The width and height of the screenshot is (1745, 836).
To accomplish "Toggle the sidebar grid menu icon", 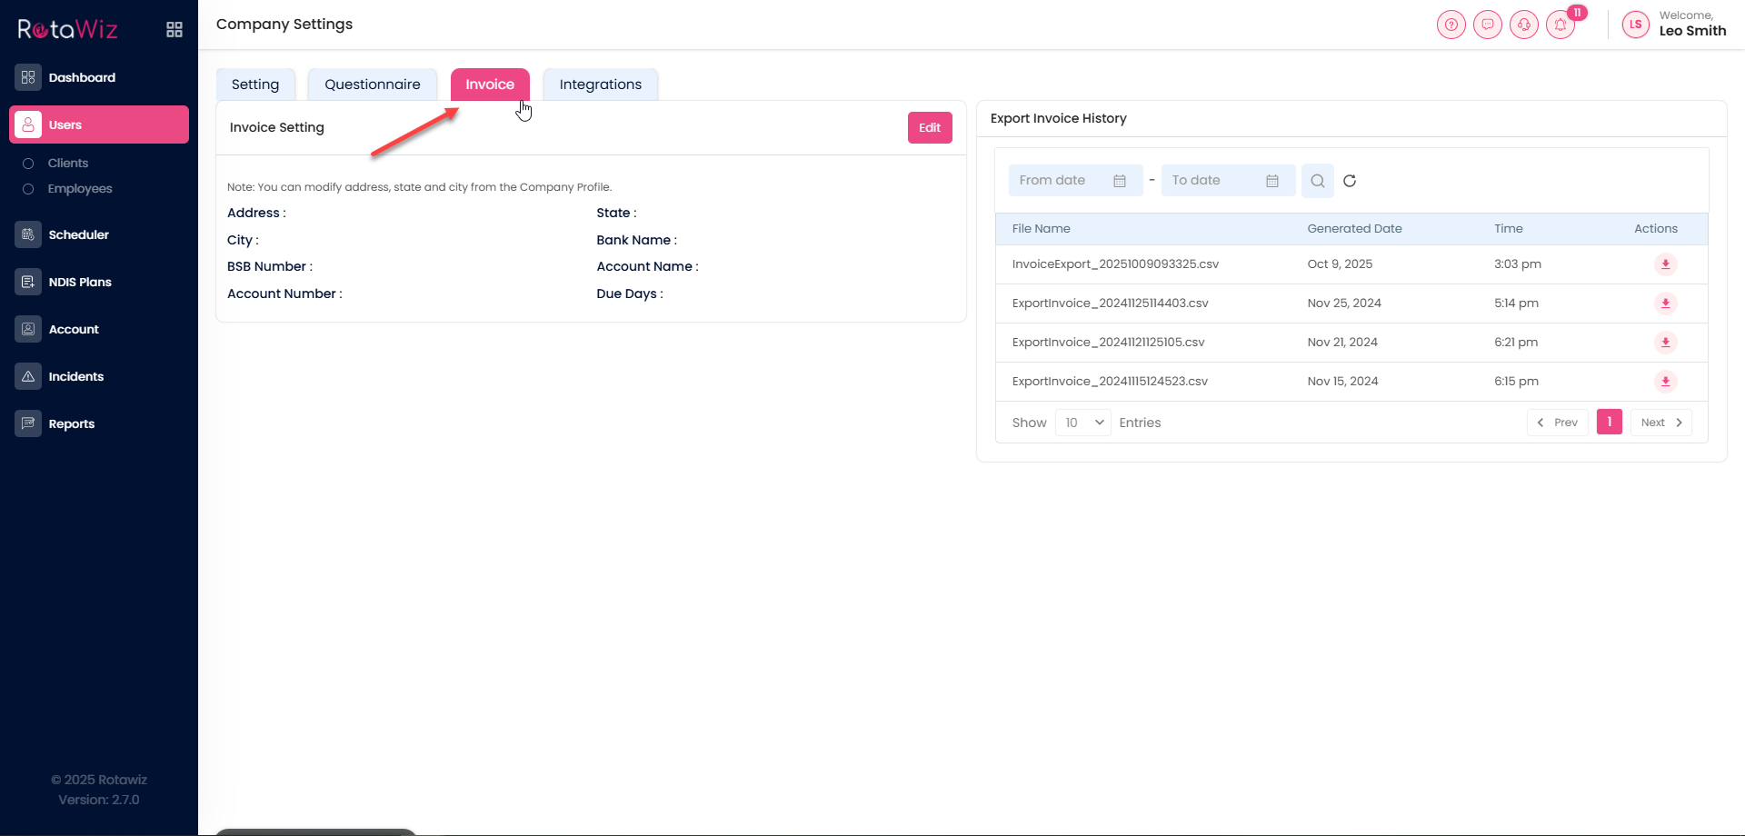I will coord(174,30).
